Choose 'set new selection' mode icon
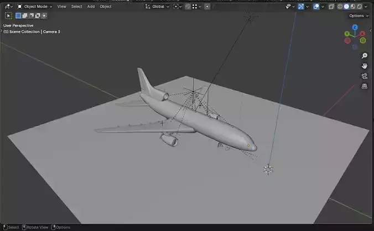 (18, 15)
